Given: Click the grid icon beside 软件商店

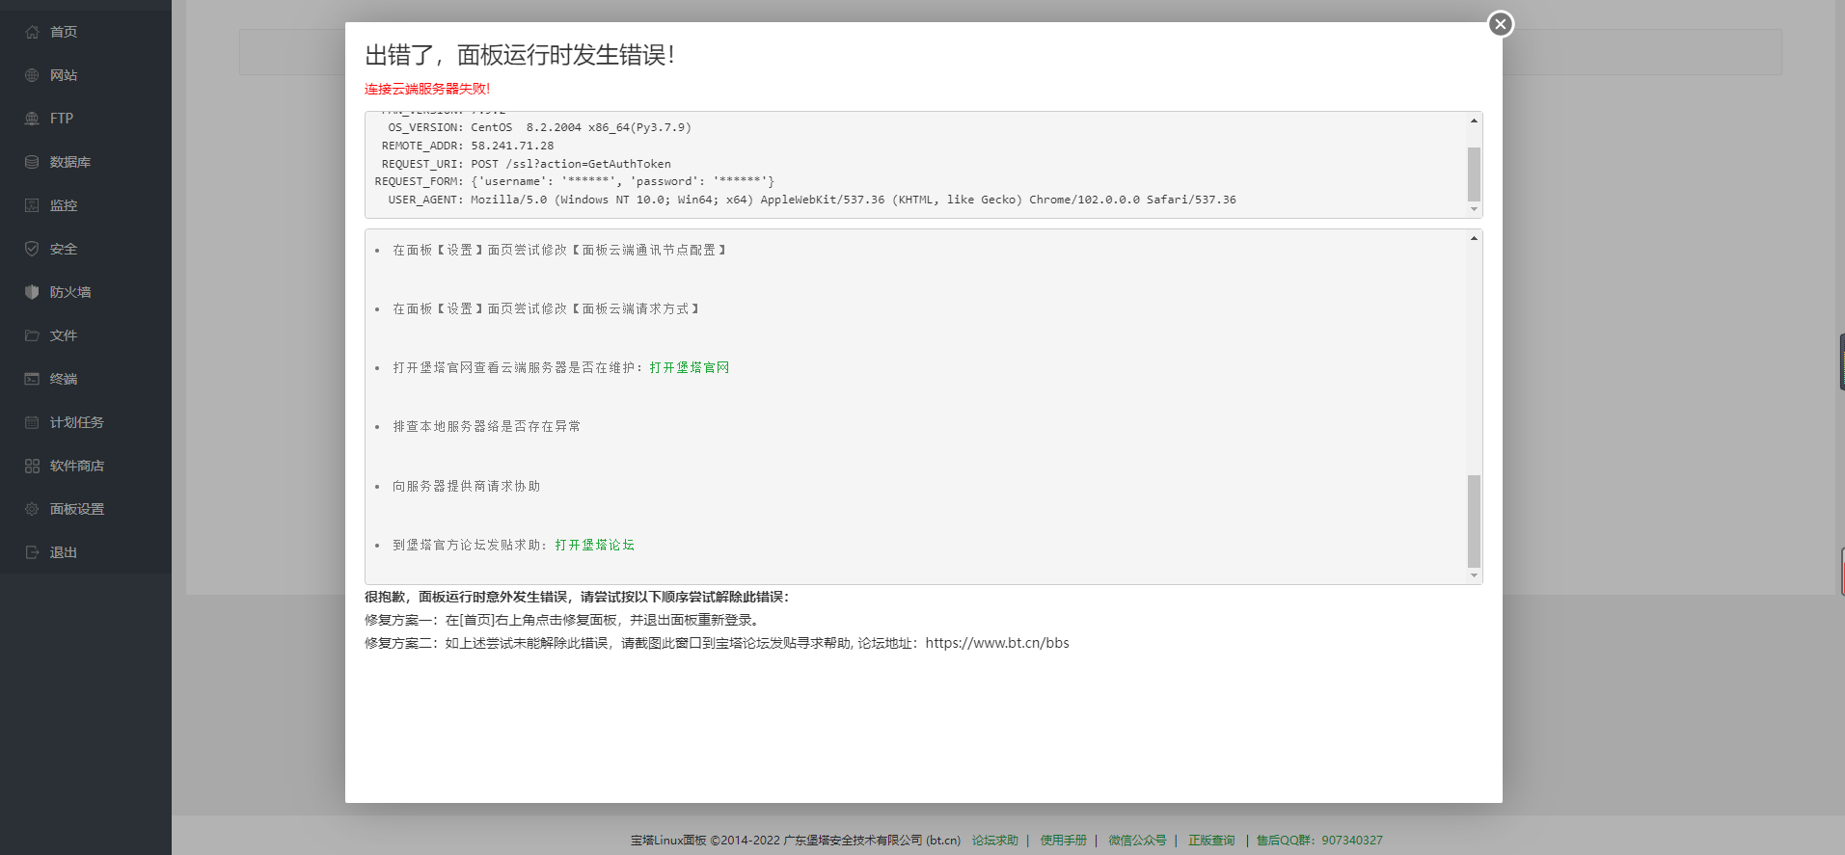Looking at the screenshot, I should point(32,466).
